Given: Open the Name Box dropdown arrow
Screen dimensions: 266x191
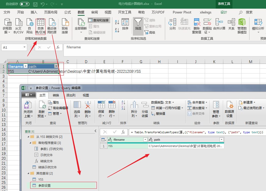Looking at the screenshot, I should tap(24, 47).
